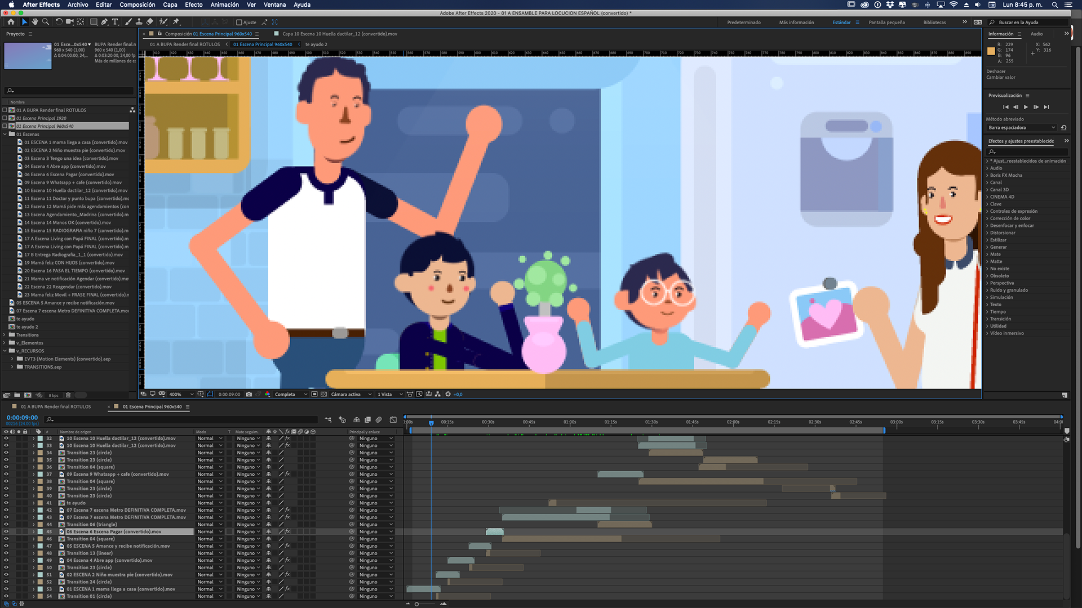Click the orange color swatch in the Información panel

[991, 51]
